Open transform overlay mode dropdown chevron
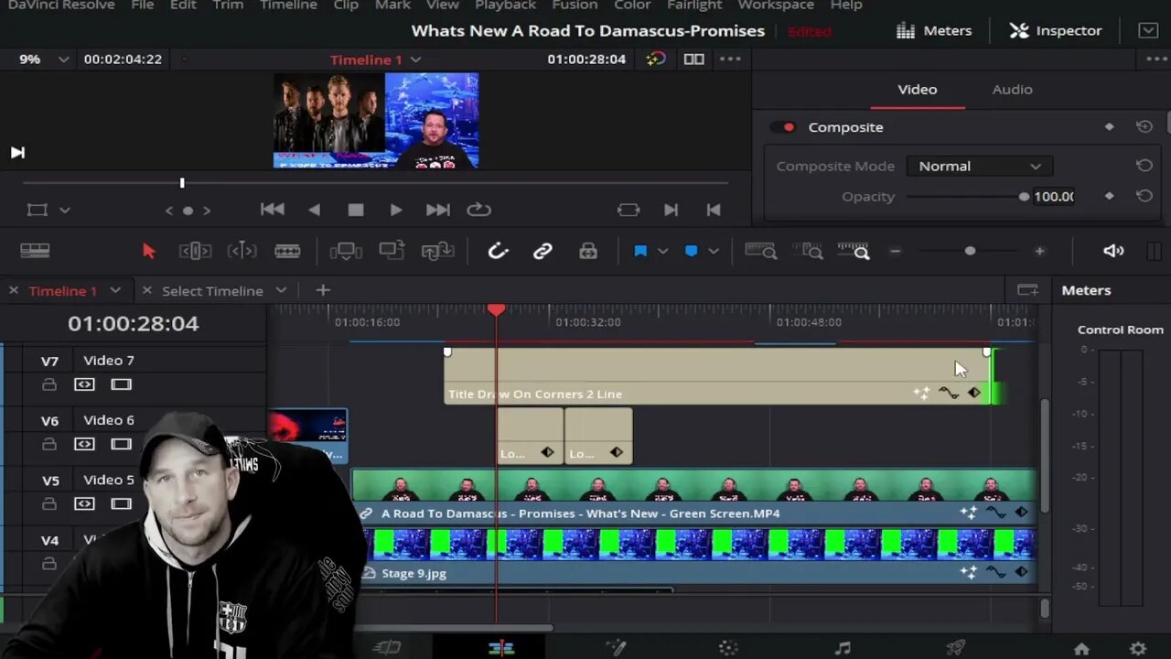Image resolution: width=1171 pixels, height=659 pixels. point(64,211)
